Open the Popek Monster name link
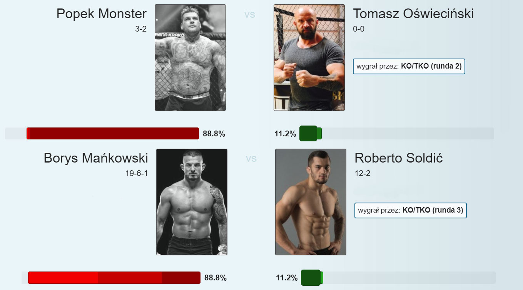The image size is (523, 290). coord(102,14)
